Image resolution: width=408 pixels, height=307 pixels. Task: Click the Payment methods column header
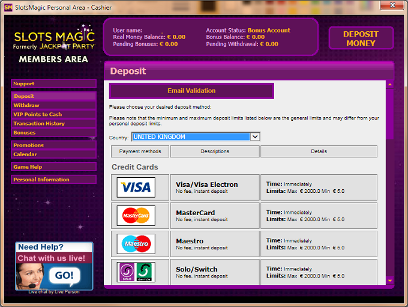(140, 151)
